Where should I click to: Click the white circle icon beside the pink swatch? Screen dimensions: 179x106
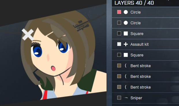click(126, 12)
